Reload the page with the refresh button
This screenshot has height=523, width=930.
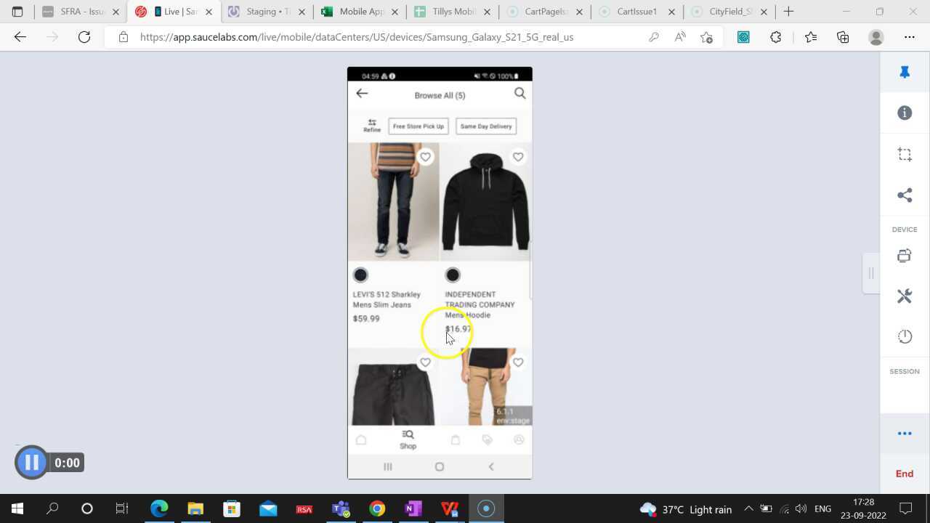84,37
